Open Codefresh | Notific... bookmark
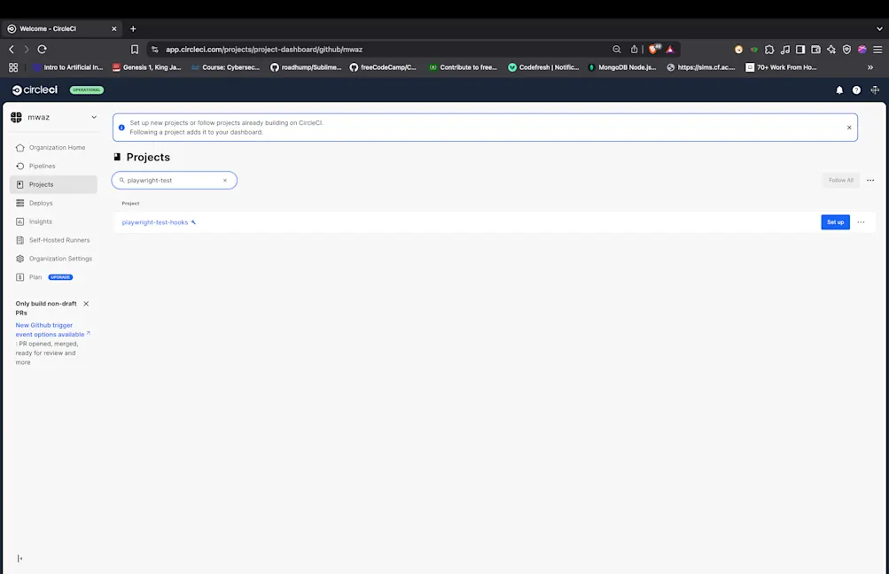This screenshot has height=574, width=889. pyautogui.click(x=543, y=67)
